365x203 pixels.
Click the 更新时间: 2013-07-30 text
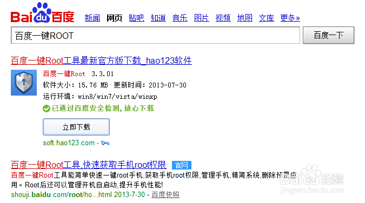point(150,85)
